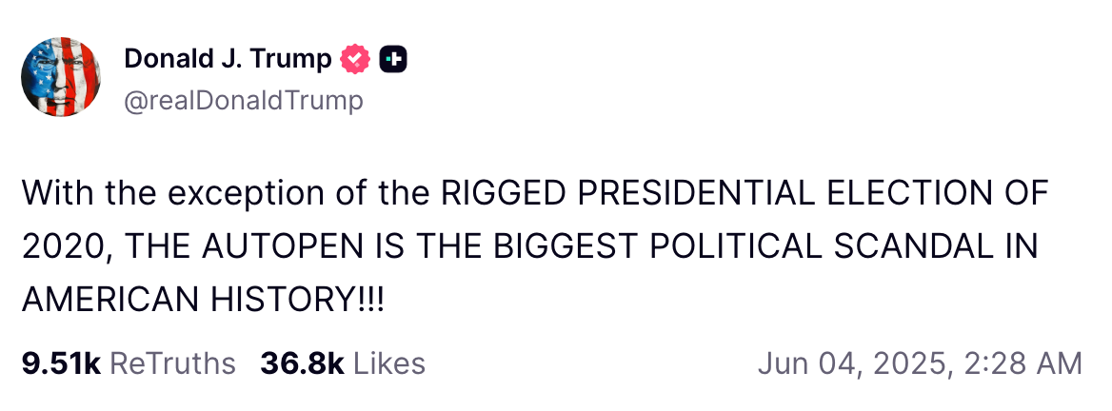The image size is (1112, 411).
Task: Open the Donald J. Trump display name
Action: point(228,60)
